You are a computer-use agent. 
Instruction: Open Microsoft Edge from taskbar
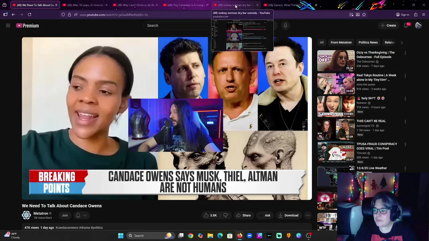coord(220,236)
